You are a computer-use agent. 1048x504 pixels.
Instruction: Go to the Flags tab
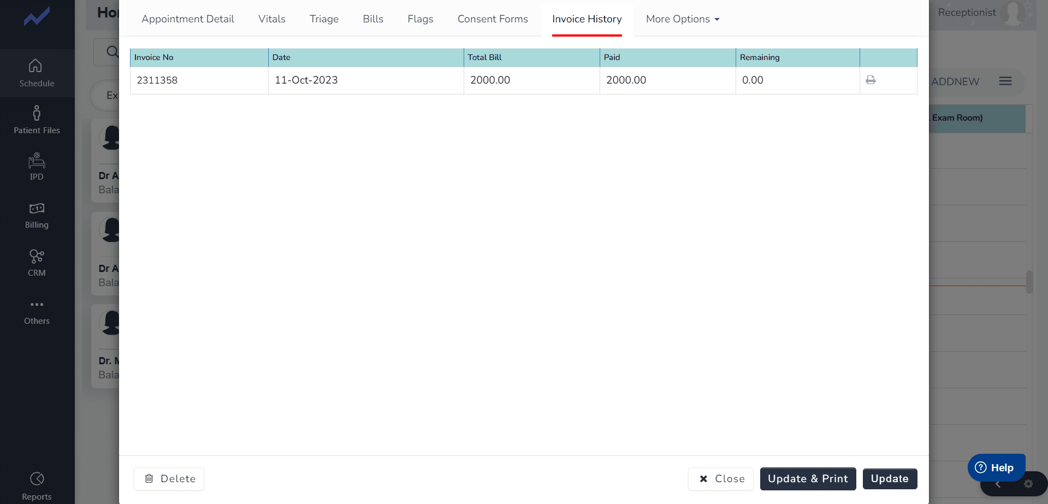tap(421, 19)
